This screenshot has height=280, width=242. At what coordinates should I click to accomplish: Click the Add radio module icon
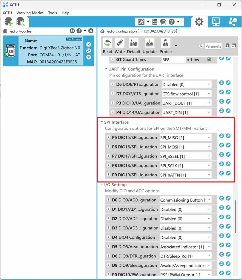pyautogui.click(x=8, y=22)
